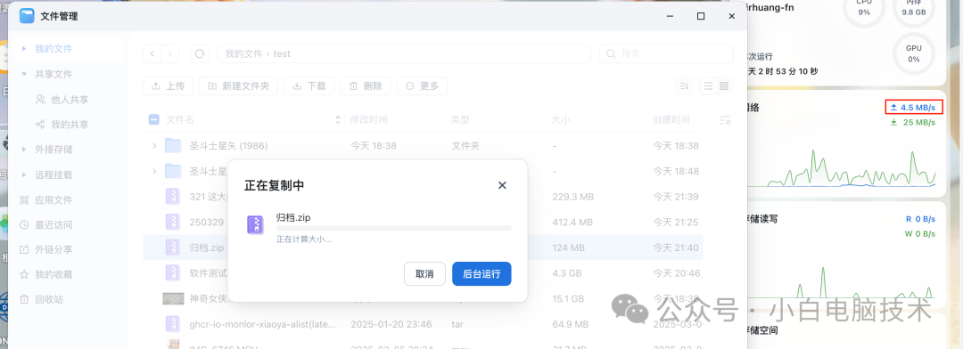
Task: Click the 新建文件夹 button
Action: pyautogui.click(x=238, y=85)
